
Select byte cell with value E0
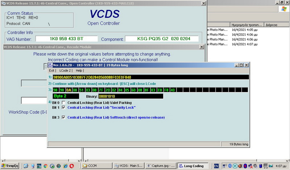(160, 90)
